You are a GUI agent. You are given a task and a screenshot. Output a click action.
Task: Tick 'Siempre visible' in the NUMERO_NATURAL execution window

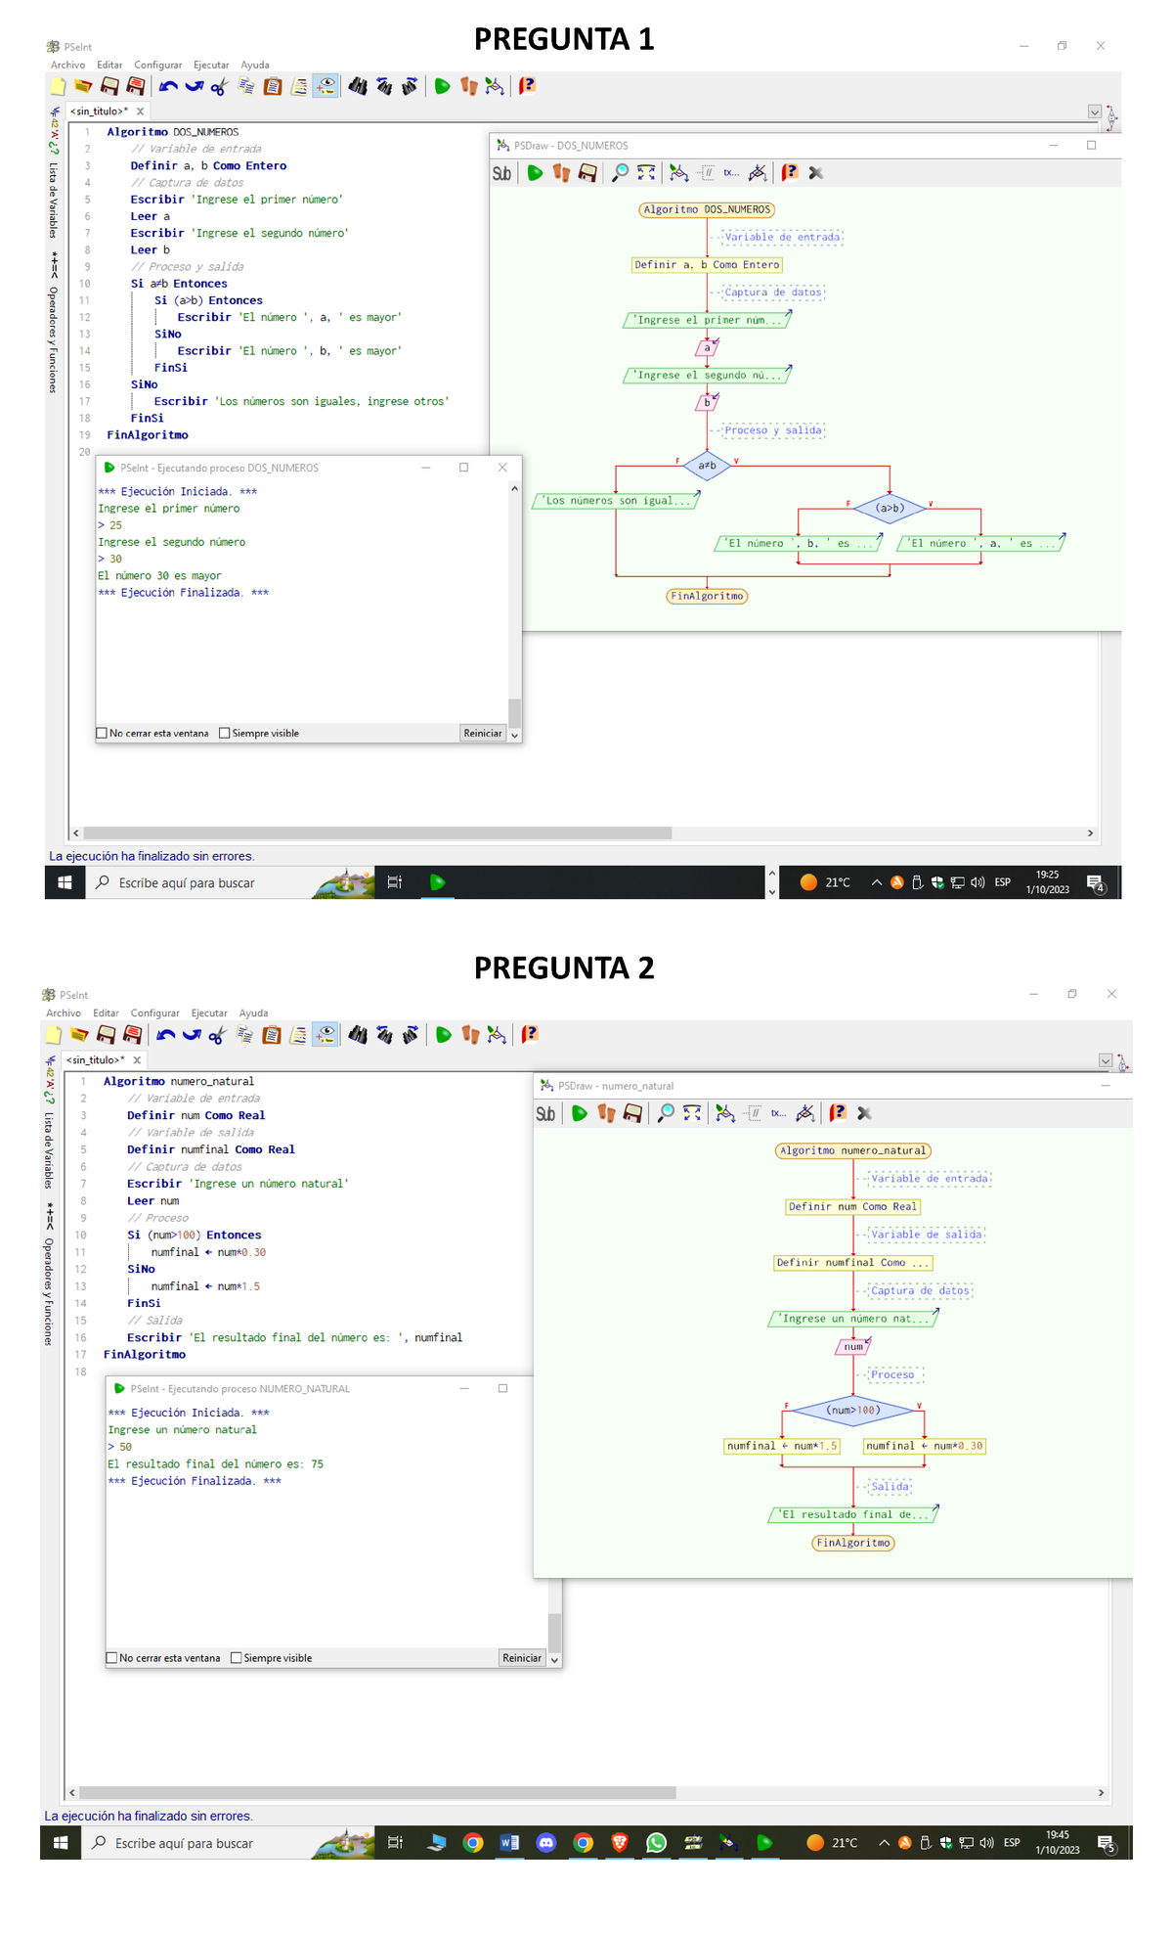(237, 1658)
